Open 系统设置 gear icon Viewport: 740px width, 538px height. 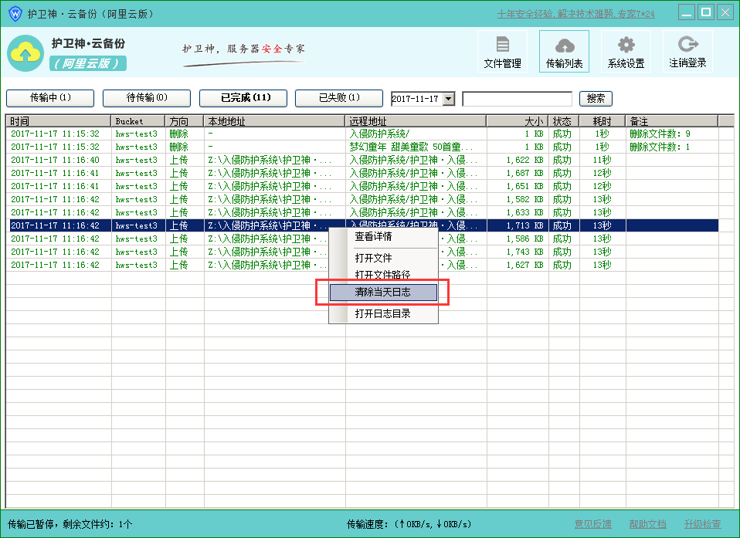click(x=626, y=52)
